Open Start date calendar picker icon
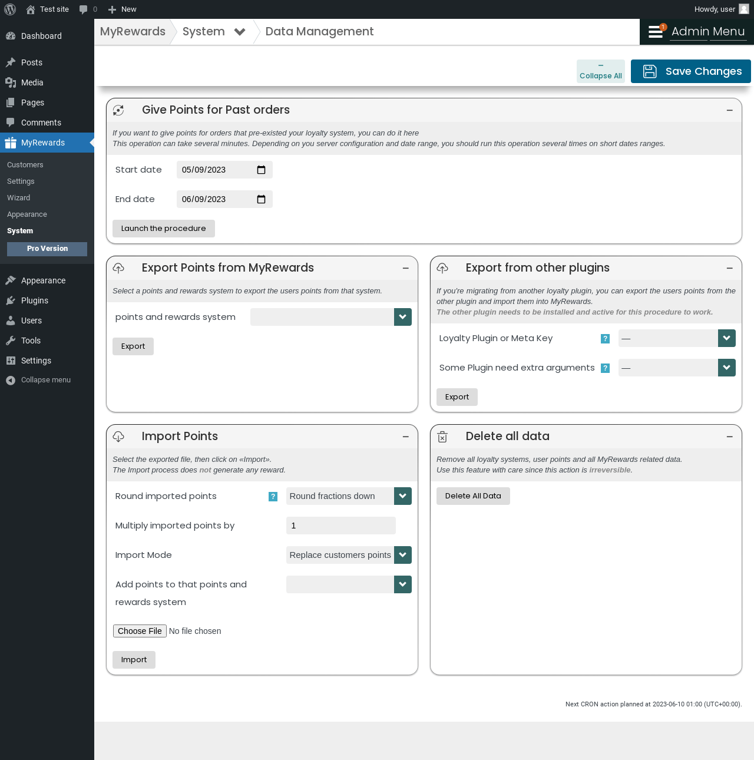This screenshot has height=760, width=754. click(x=262, y=170)
